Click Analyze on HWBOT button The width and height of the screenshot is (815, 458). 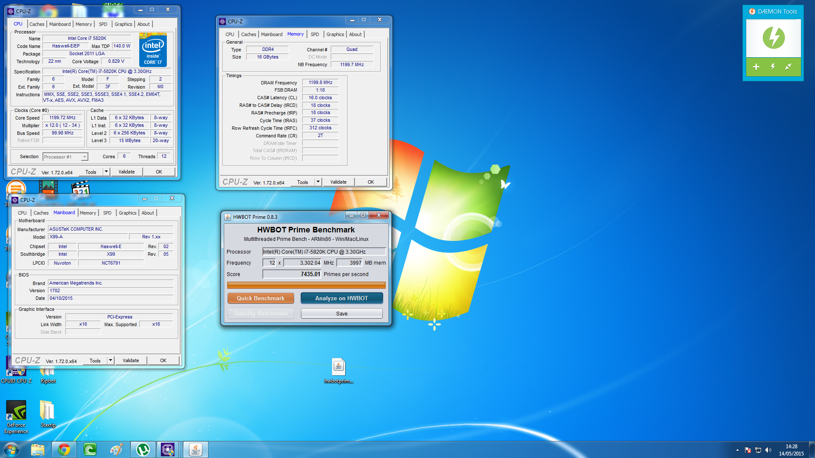342,298
